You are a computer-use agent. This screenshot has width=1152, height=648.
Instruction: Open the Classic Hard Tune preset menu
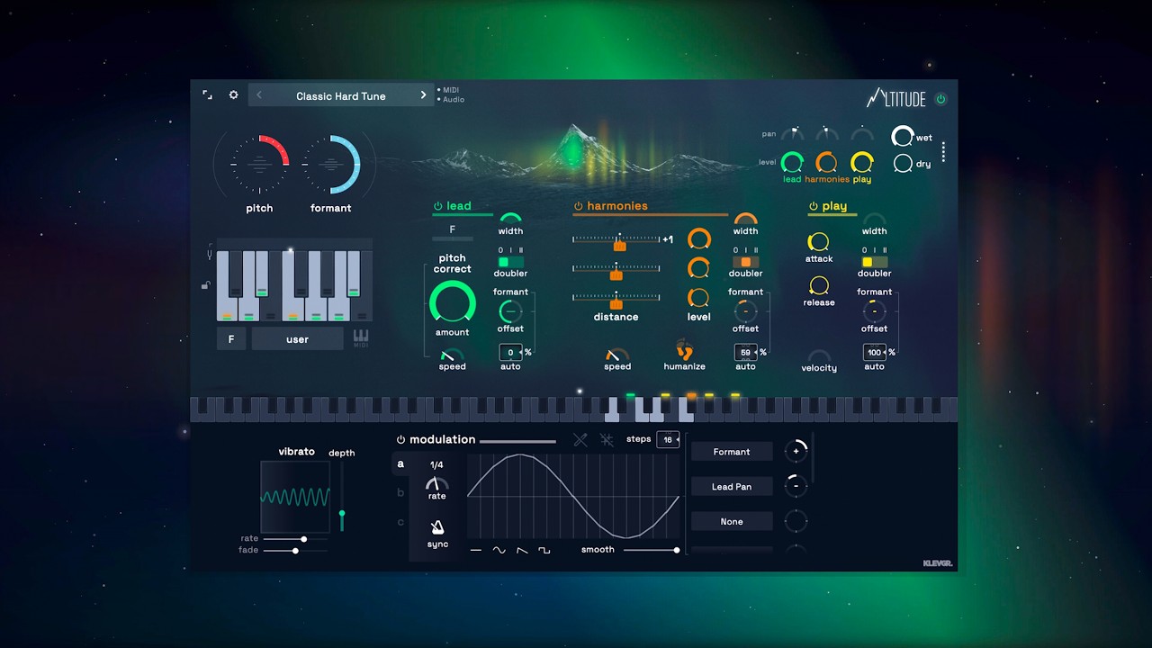tap(341, 96)
